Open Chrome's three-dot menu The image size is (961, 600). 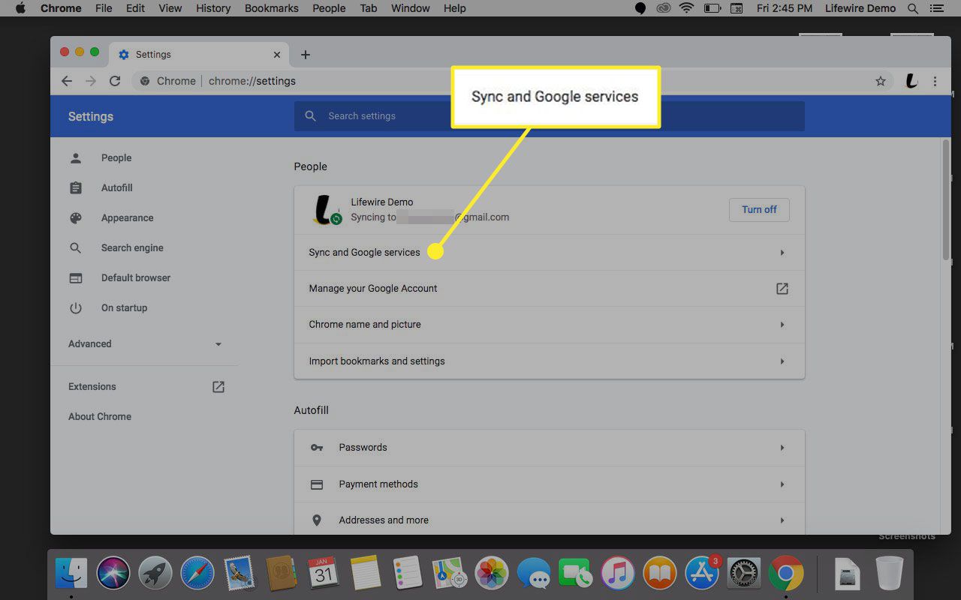coord(935,81)
